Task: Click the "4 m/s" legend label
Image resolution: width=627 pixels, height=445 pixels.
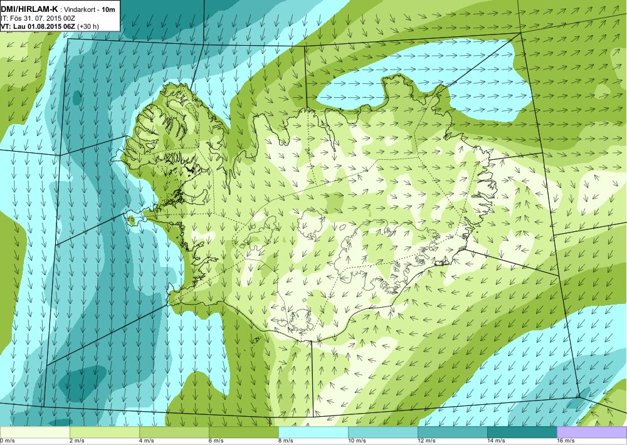Action: [x=146, y=441]
